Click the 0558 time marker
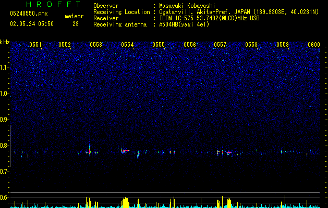This screenshot has width=328, height=208. (x=251, y=45)
